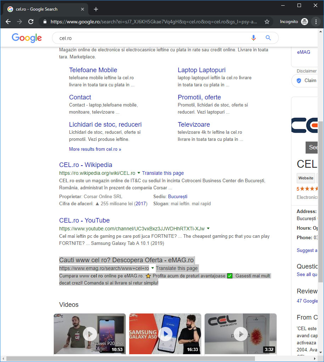Screen dimensions: 324x362
Task: Click More results from cel.ro
Action: coord(95,149)
